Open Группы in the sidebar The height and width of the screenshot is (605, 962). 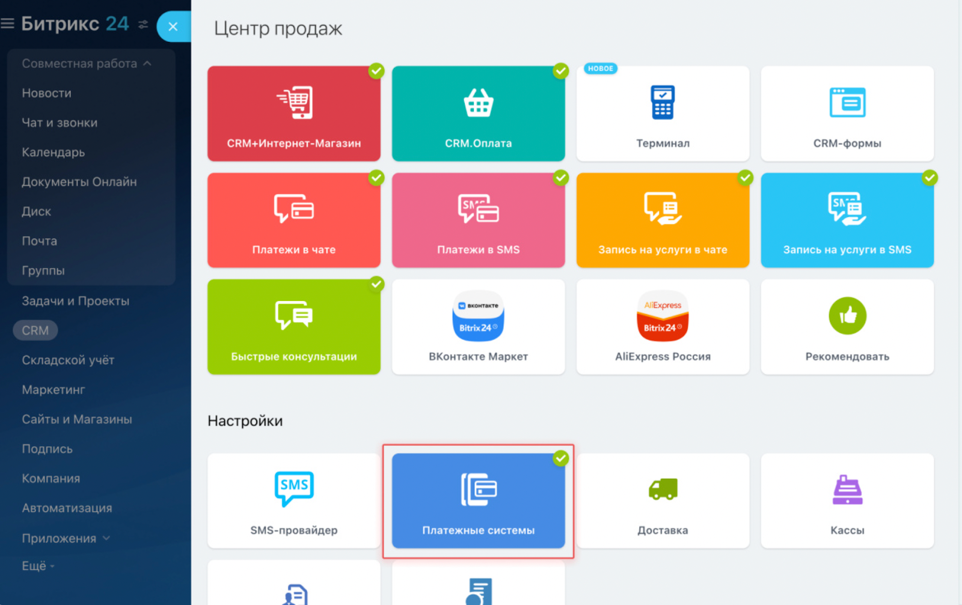click(x=43, y=270)
